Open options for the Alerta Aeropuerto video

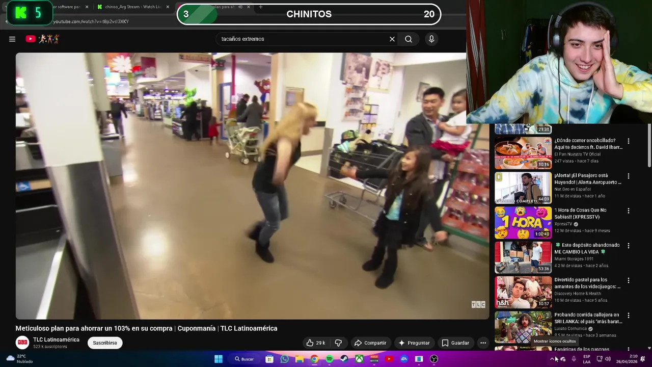[629, 176]
